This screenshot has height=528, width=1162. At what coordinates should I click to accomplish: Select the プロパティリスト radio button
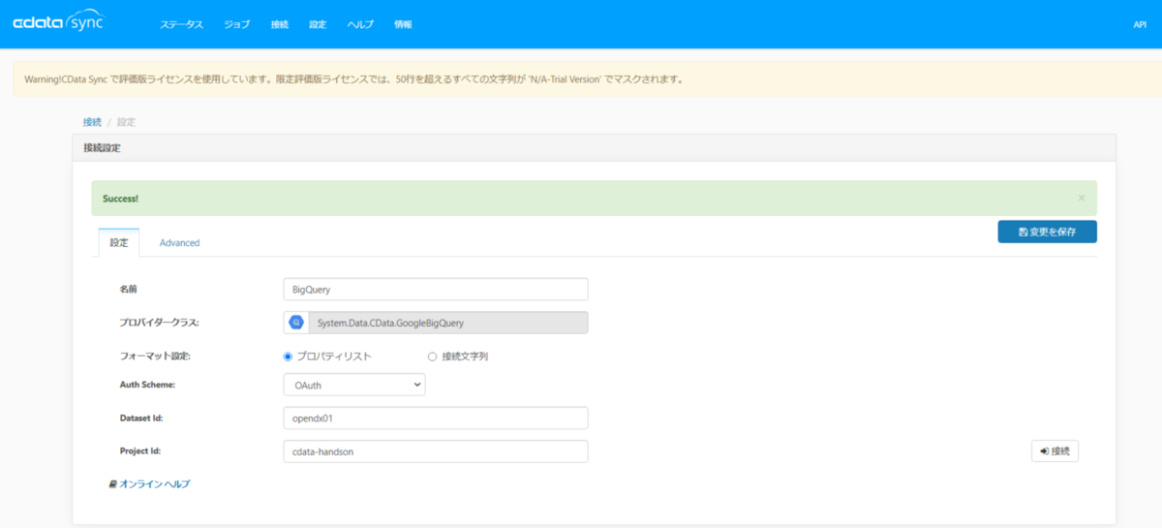[x=288, y=357]
